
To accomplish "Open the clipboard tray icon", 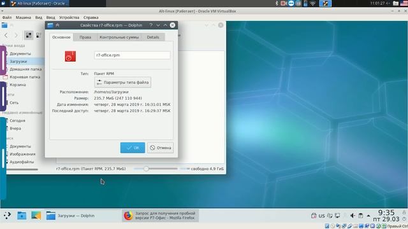I will point(361,216).
